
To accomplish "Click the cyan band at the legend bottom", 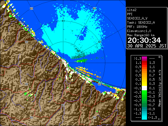I will tap(144, 118).
